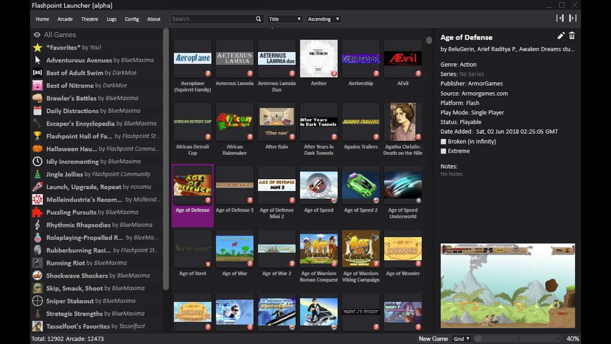Screen dimensions: 611x344
Task: Click the Puzzling Pursuits puzzle piece icon
Action: tap(37, 212)
